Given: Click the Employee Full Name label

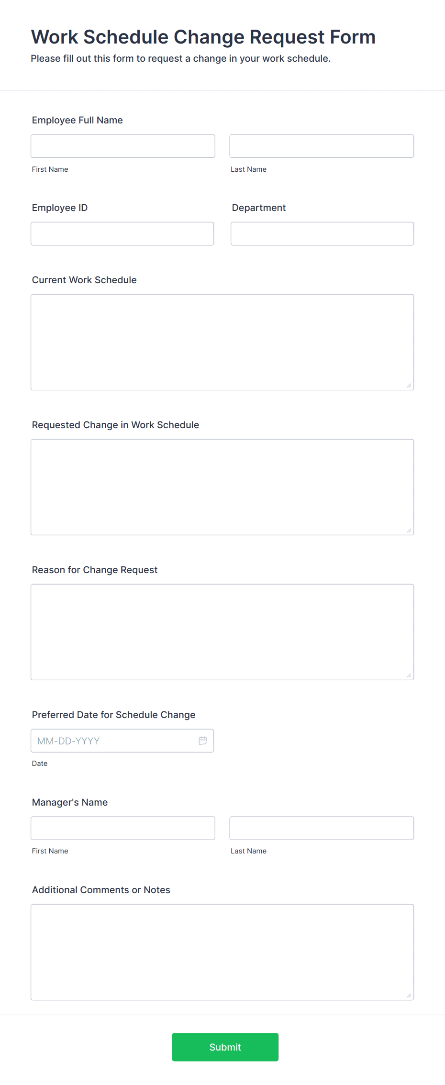Looking at the screenshot, I should coord(77,120).
